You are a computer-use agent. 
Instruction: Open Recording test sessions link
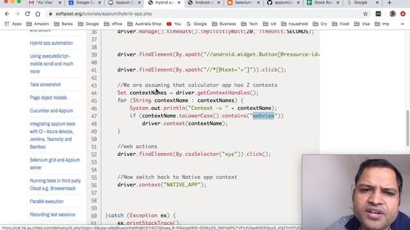click(53, 215)
